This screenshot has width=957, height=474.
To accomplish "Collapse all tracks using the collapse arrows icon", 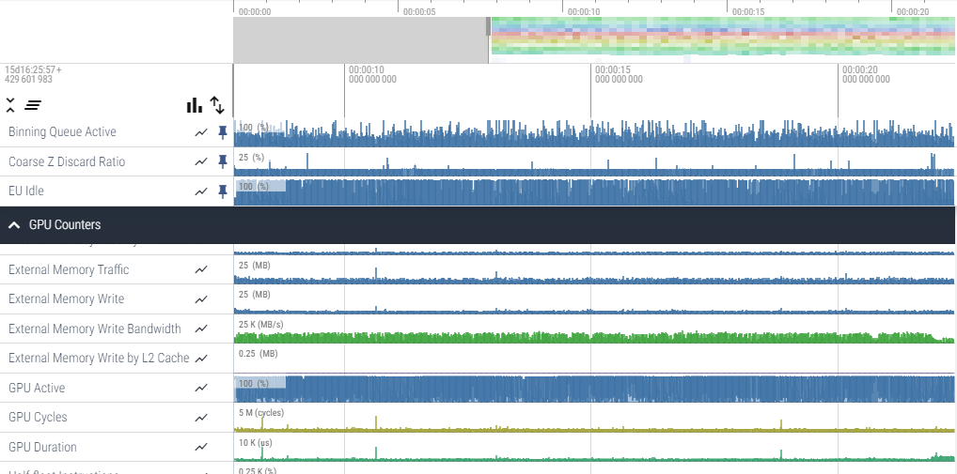I will pyautogui.click(x=10, y=105).
